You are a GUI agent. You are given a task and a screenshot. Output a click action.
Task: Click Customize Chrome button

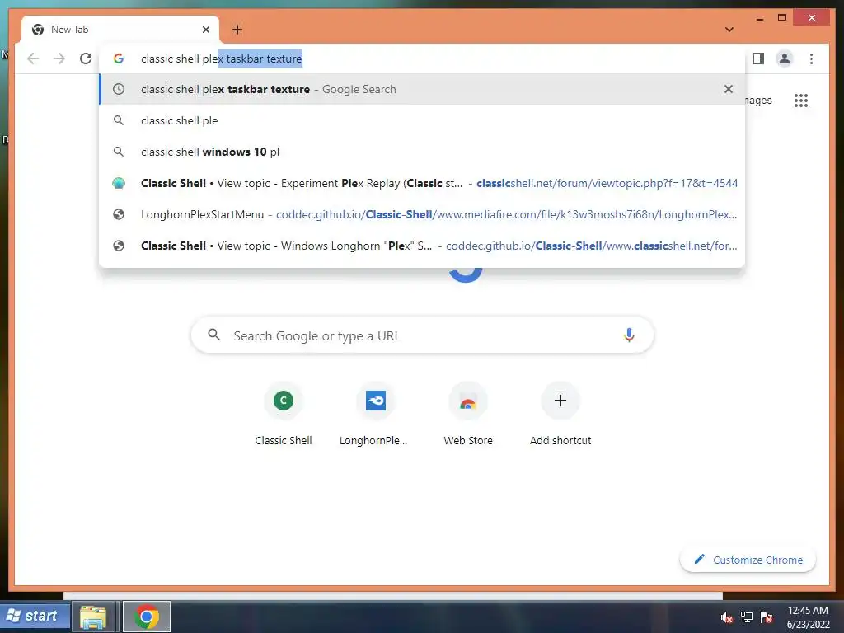click(748, 560)
